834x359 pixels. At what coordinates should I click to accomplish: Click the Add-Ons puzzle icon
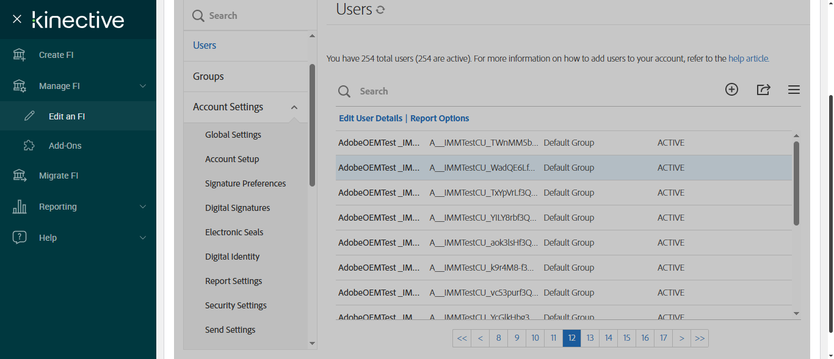[x=29, y=146]
